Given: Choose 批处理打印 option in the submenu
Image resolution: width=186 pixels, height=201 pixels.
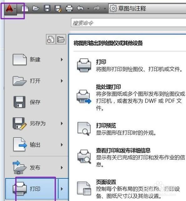Looking at the screenshot, I should coord(130,97).
